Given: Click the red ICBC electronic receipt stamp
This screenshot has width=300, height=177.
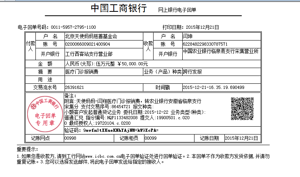Looking at the screenshot, I should click(45, 114).
